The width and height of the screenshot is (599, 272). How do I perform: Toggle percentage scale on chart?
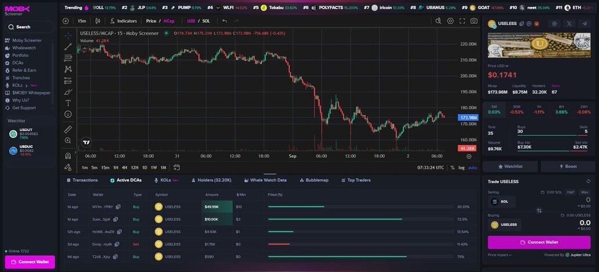[x=453, y=168]
